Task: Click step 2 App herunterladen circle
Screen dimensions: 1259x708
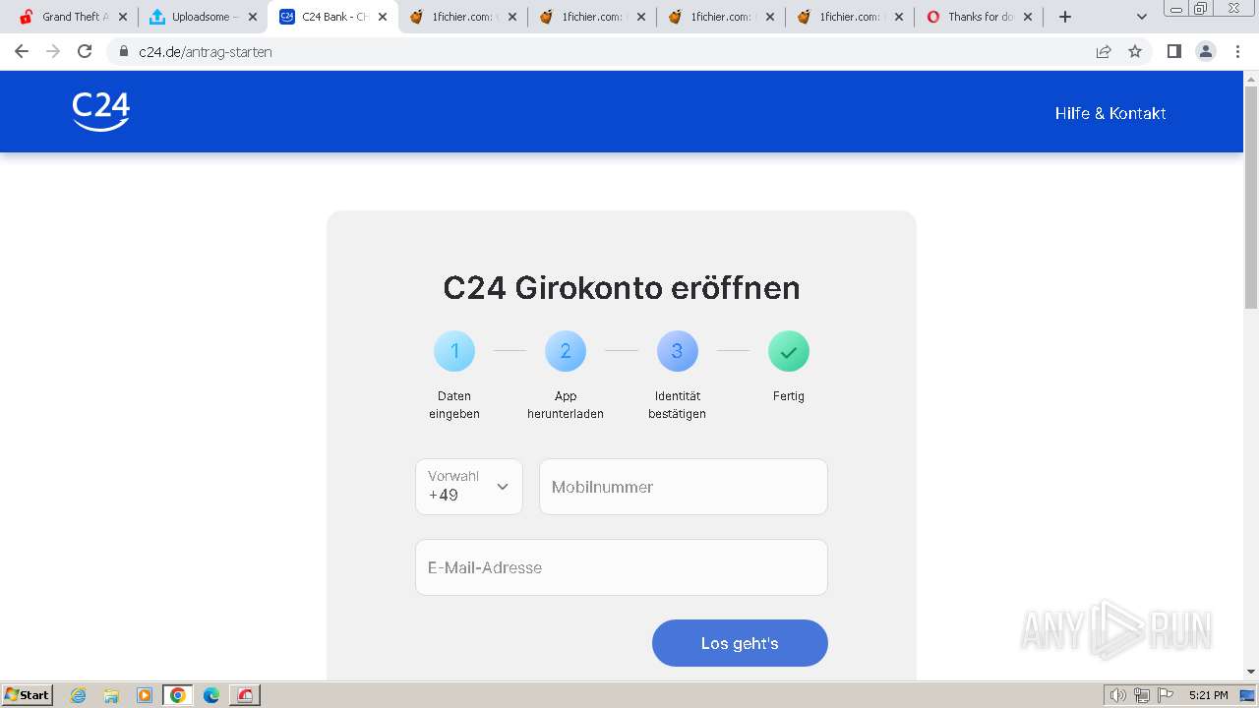Action: coord(566,351)
